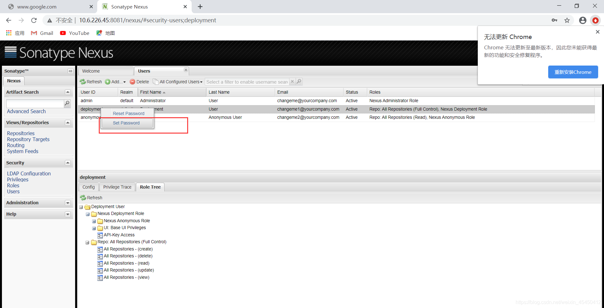Open Chrome profile account icon
Viewport: 604px width, 308px height.
[583, 20]
